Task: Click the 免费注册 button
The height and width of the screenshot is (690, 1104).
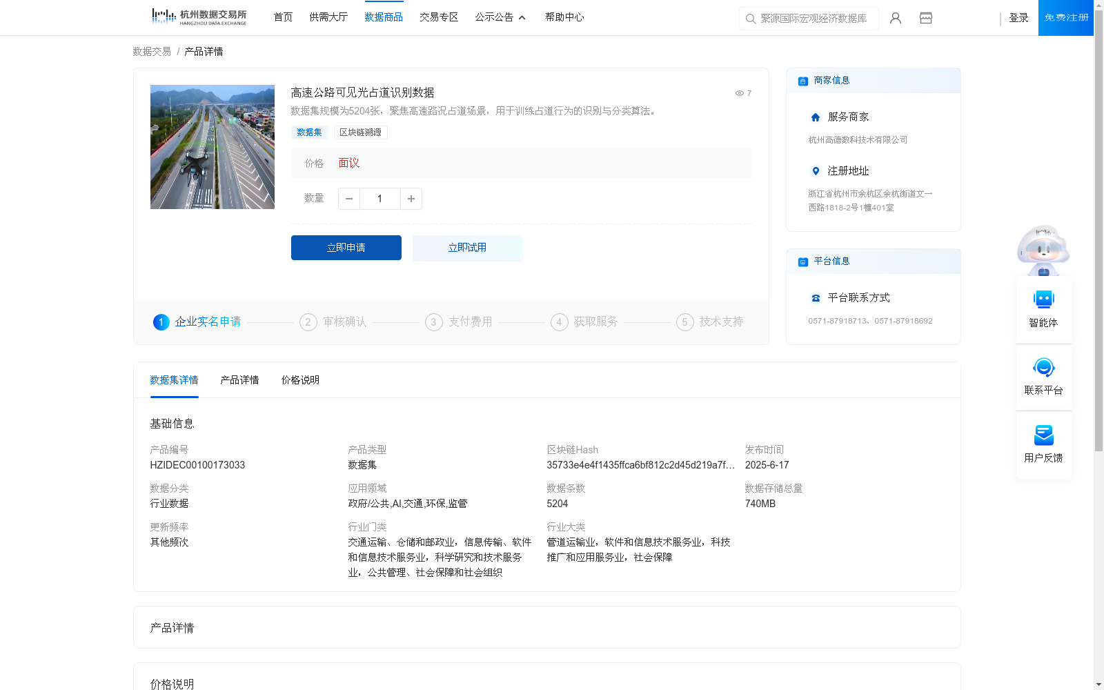Action: point(1066,18)
